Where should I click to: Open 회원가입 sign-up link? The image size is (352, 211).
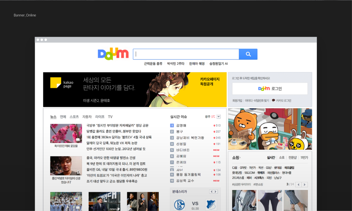pyautogui.click(x=237, y=101)
